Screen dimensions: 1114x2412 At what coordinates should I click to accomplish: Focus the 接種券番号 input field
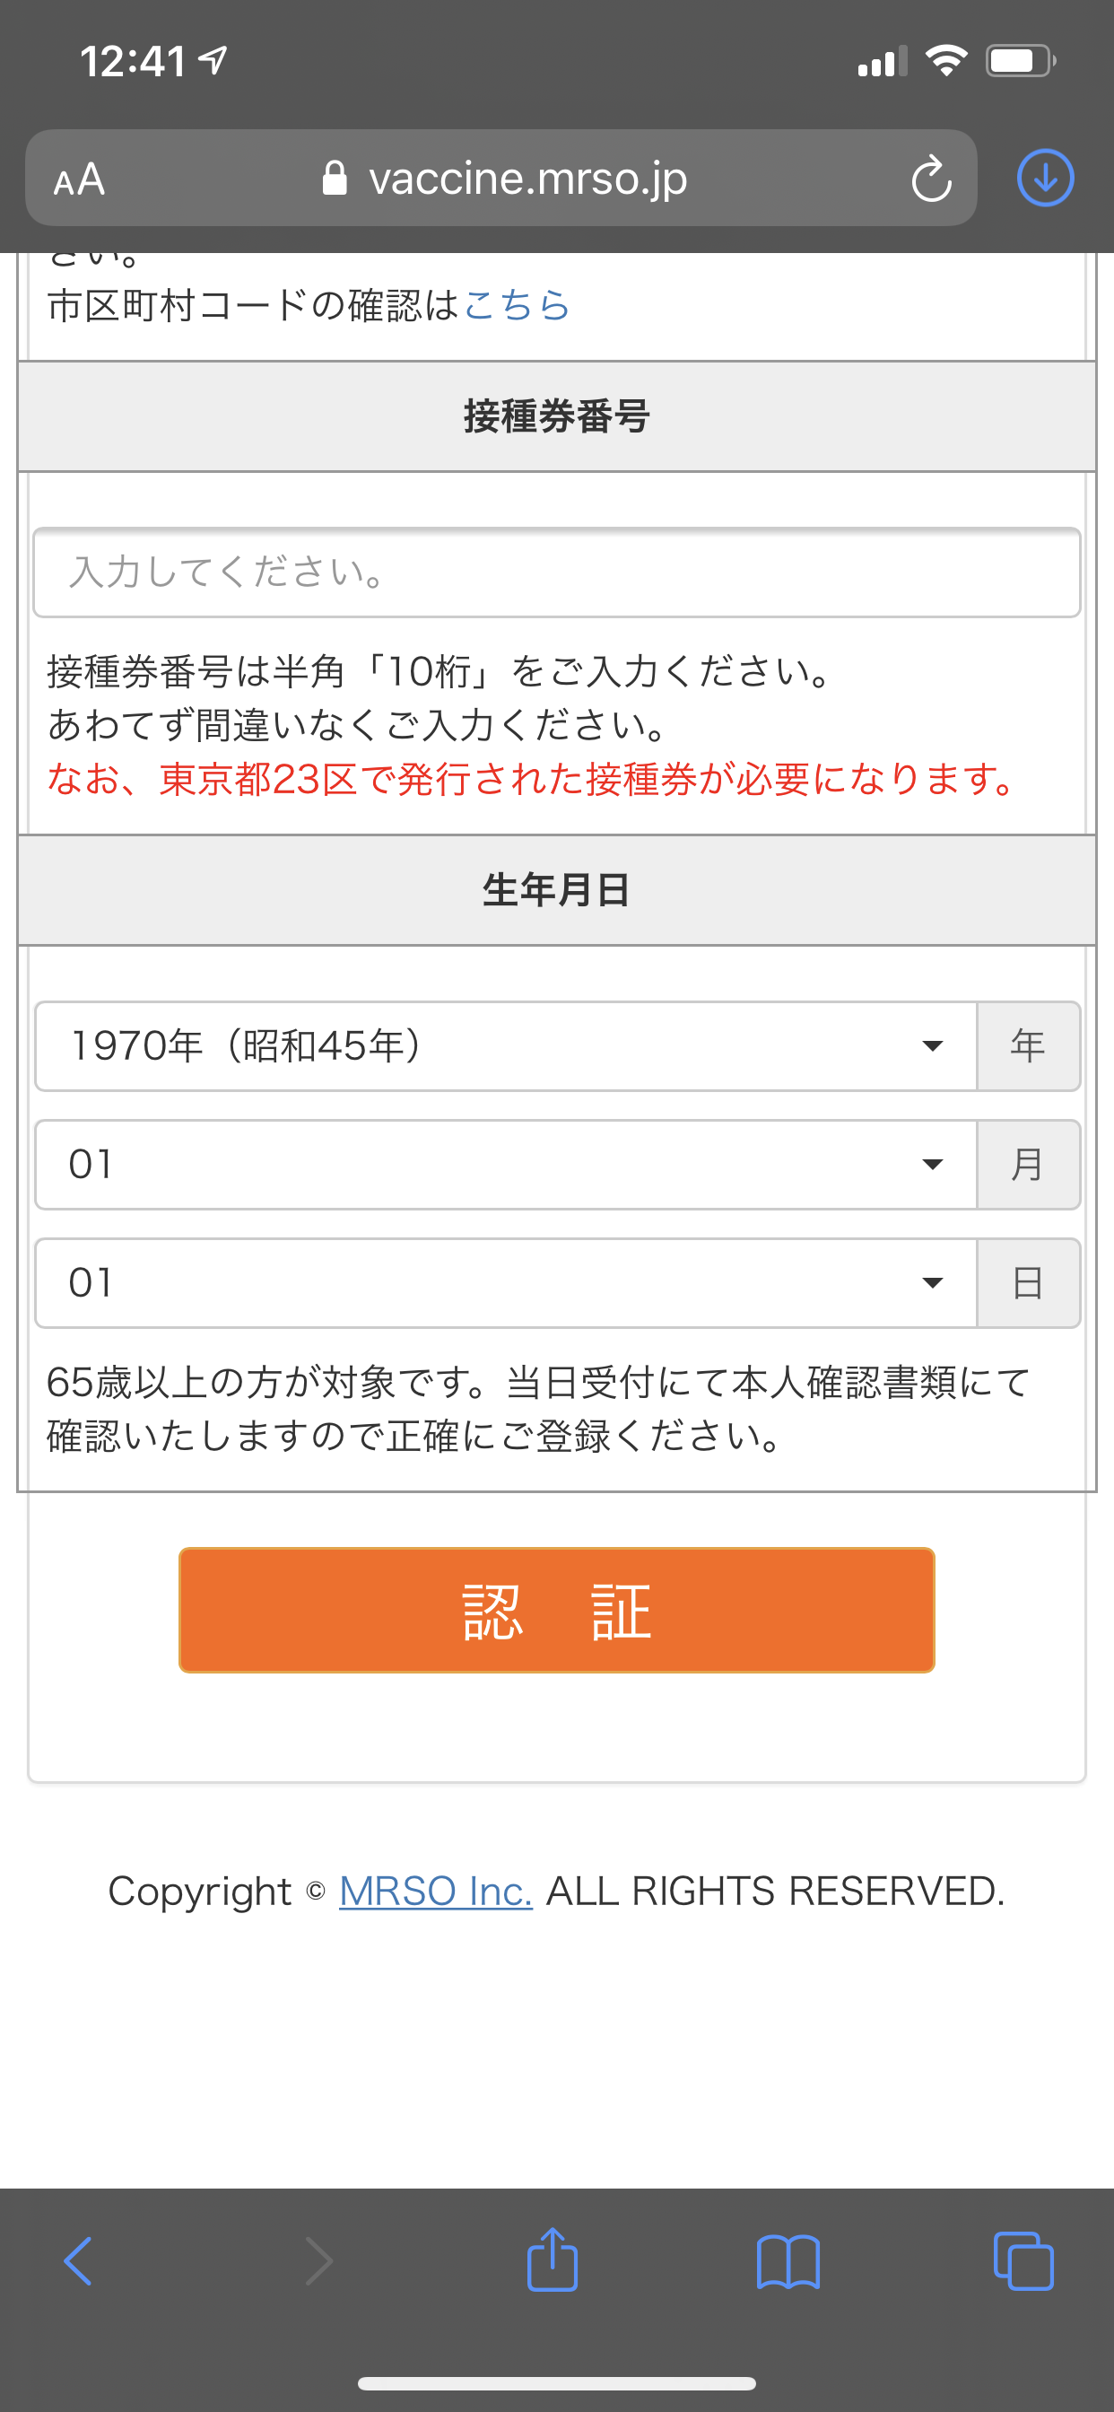(557, 572)
